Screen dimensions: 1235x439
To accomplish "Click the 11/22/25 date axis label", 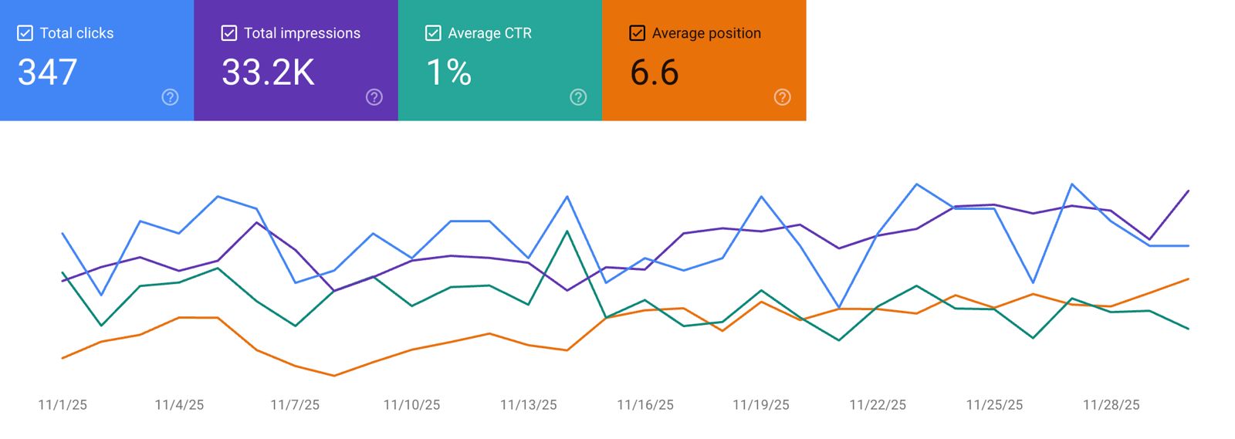I will (878, 405).
